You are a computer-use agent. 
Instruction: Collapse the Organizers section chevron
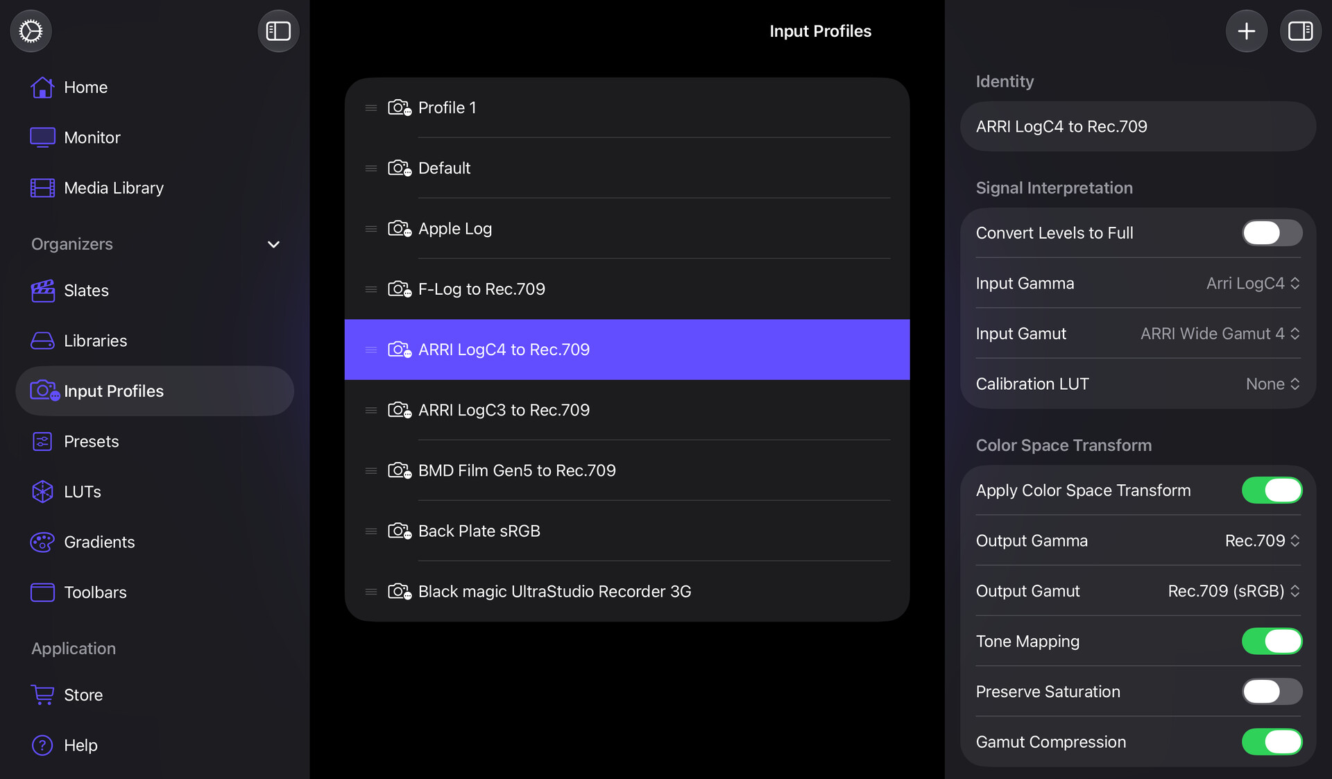tap(273, 244)
